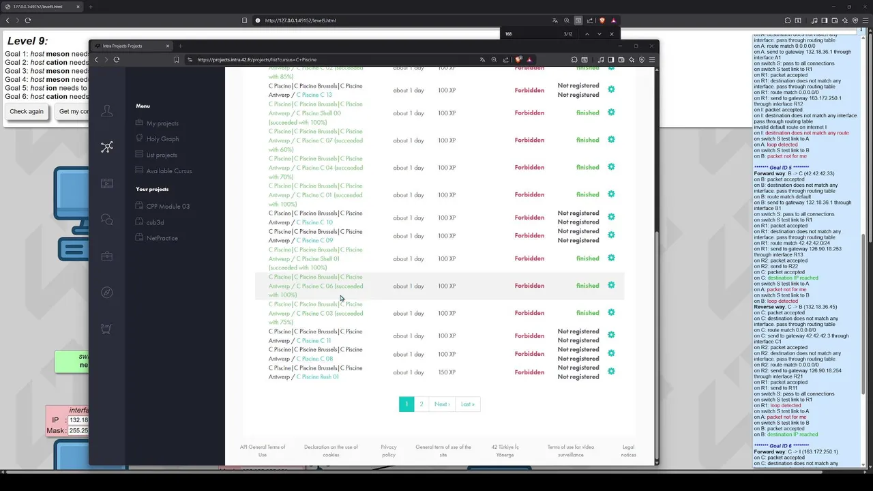This screenshot has width=873, height=491.
Task: Click the gear icon for C Piscine C 06
Action: pos(611,285)
